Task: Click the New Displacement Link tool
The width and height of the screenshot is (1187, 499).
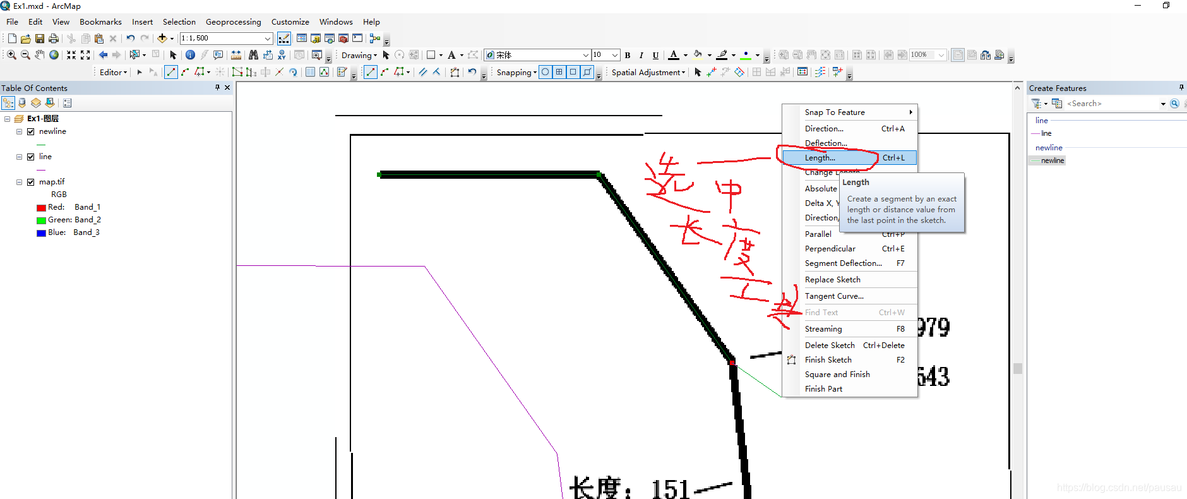Action: [711, 72]
